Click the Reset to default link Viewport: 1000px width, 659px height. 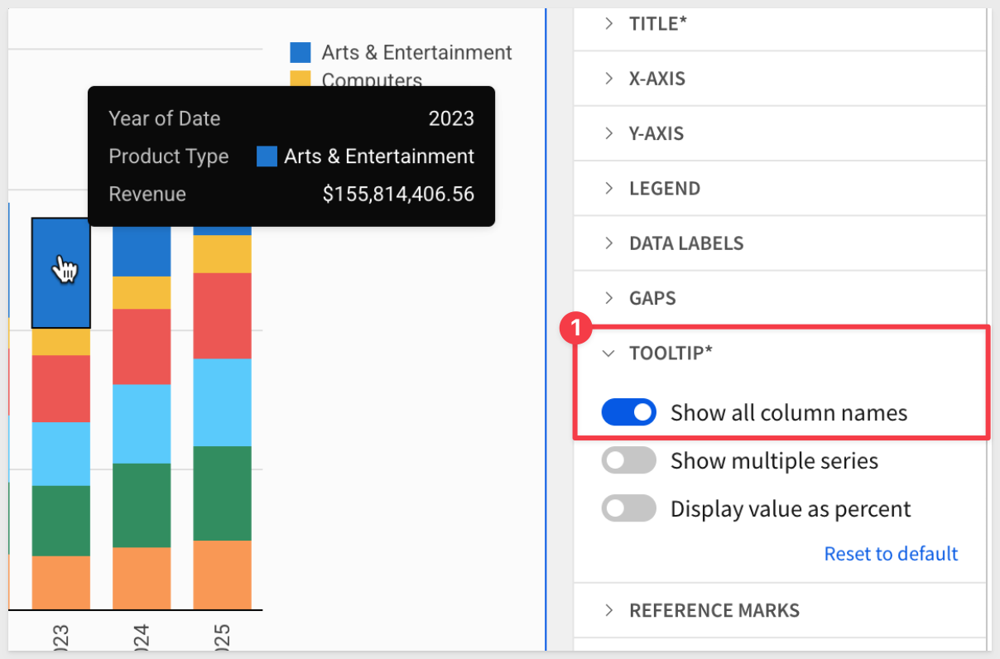pyautogui.click(x=891, y=554)
